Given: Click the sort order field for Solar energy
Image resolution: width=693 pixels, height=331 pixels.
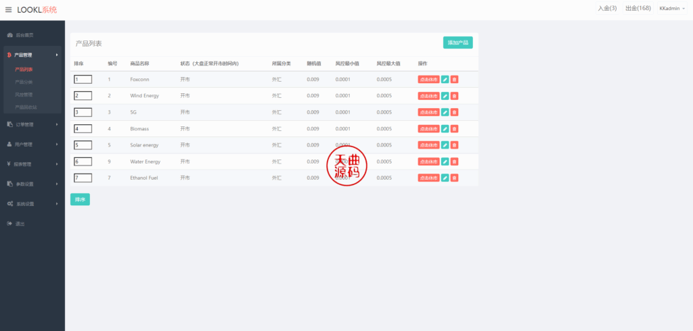Looking at the screenshot, I should pyautogui.click(x=83, y=145).
